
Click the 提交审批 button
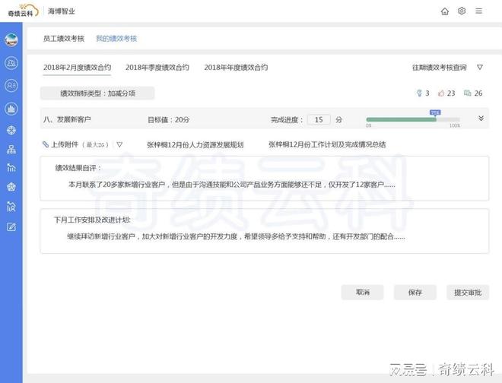pyautogui.click(x=468, y=293)
